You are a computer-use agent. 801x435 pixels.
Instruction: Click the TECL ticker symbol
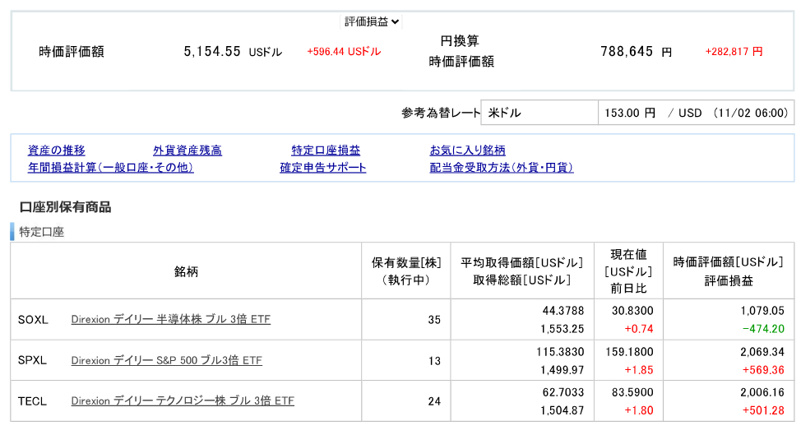point(32,401)
